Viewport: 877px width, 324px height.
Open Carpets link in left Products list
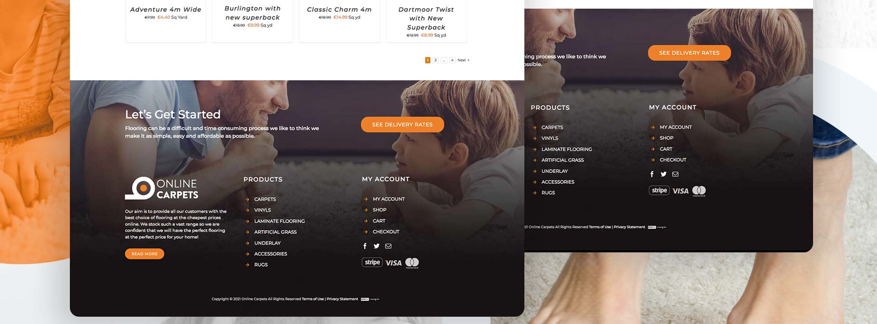click(265, 199)
